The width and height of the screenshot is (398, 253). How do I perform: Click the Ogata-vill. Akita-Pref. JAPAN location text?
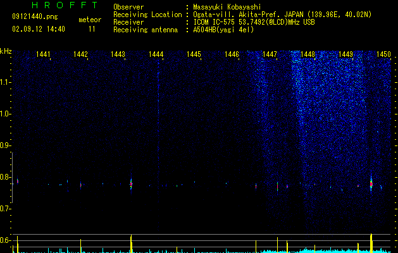(282, 15)
